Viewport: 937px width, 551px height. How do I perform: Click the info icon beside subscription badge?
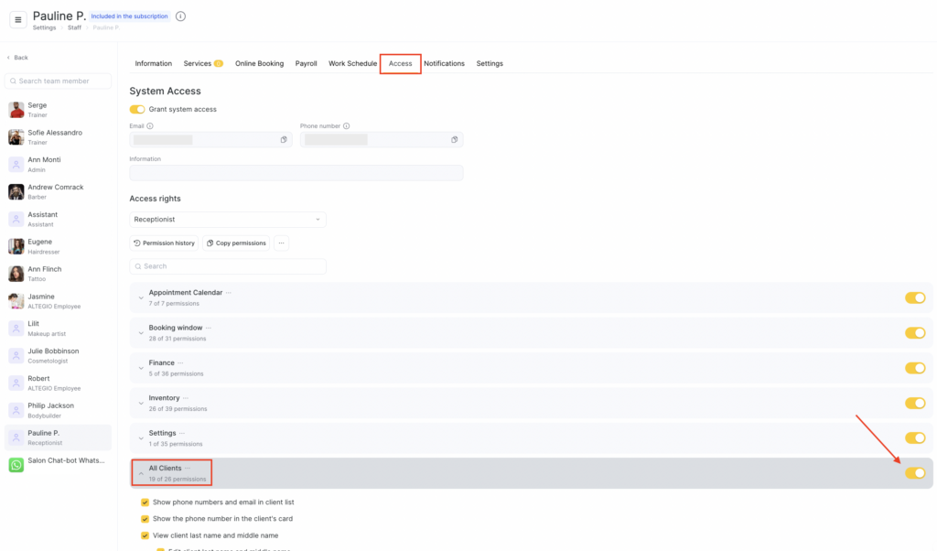[180, 16]
